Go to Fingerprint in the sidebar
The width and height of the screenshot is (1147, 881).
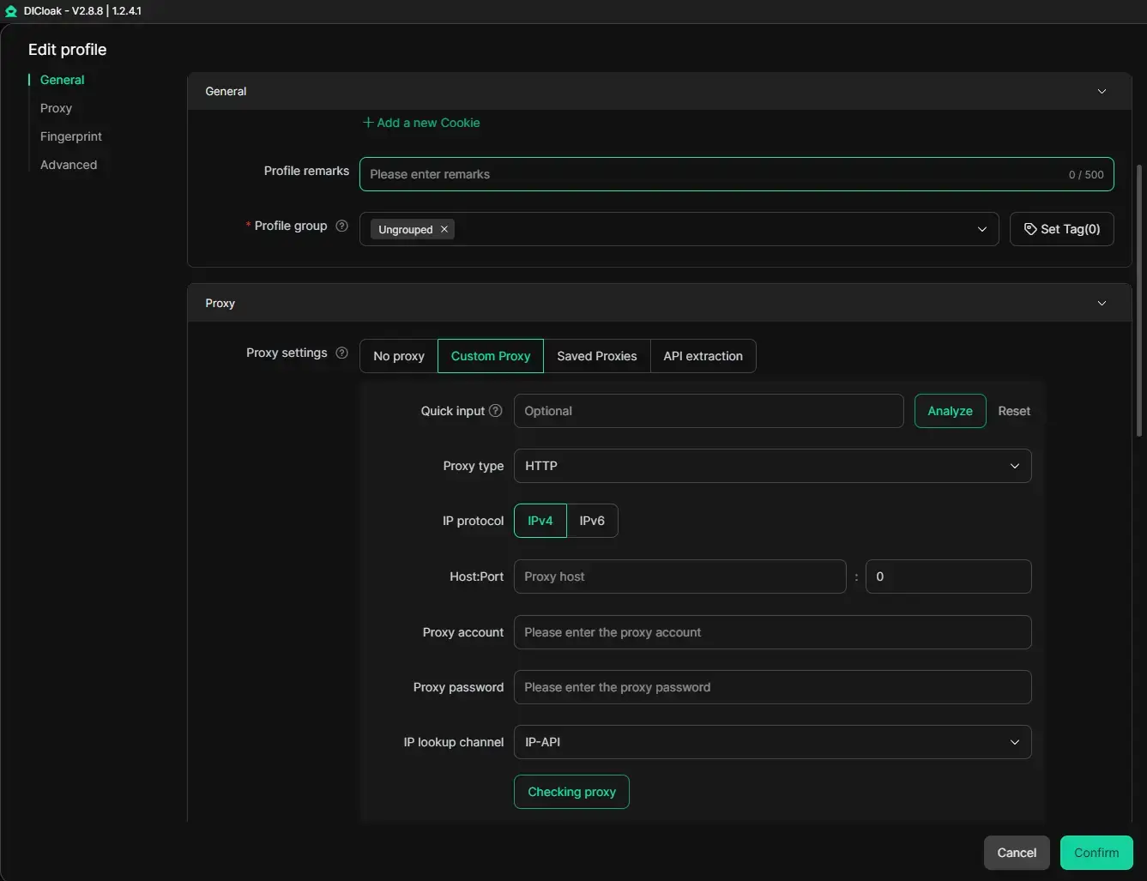tap(70, 136)
